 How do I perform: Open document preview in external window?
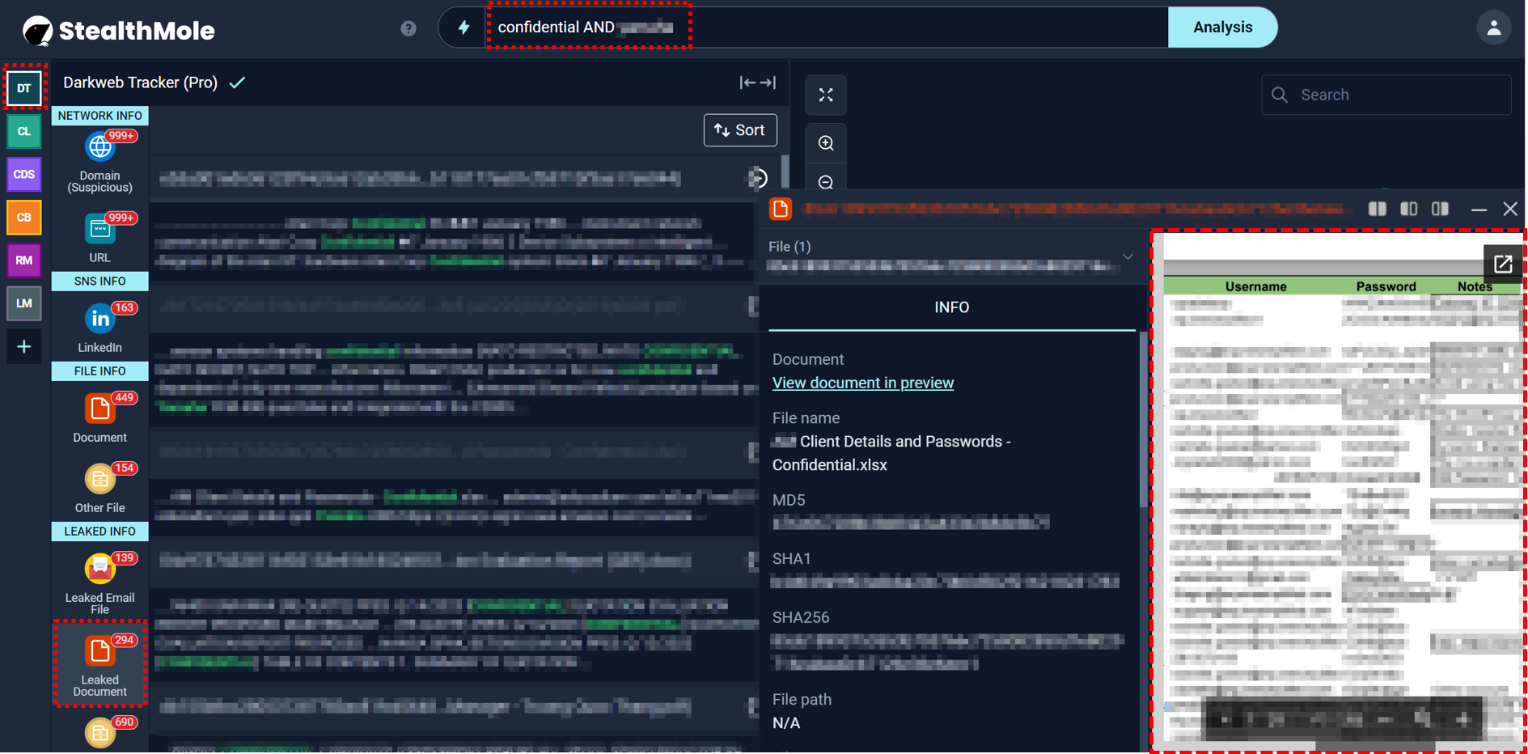1502,265
